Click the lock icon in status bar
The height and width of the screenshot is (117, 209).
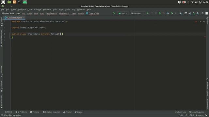point(206,115)
